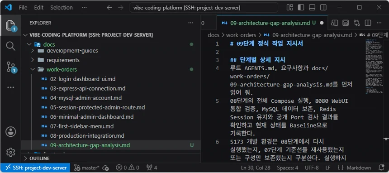The height and width of the screenshot is (173, 389).
Task: Open Customize Layout icon in title bar
Action: 290,7
